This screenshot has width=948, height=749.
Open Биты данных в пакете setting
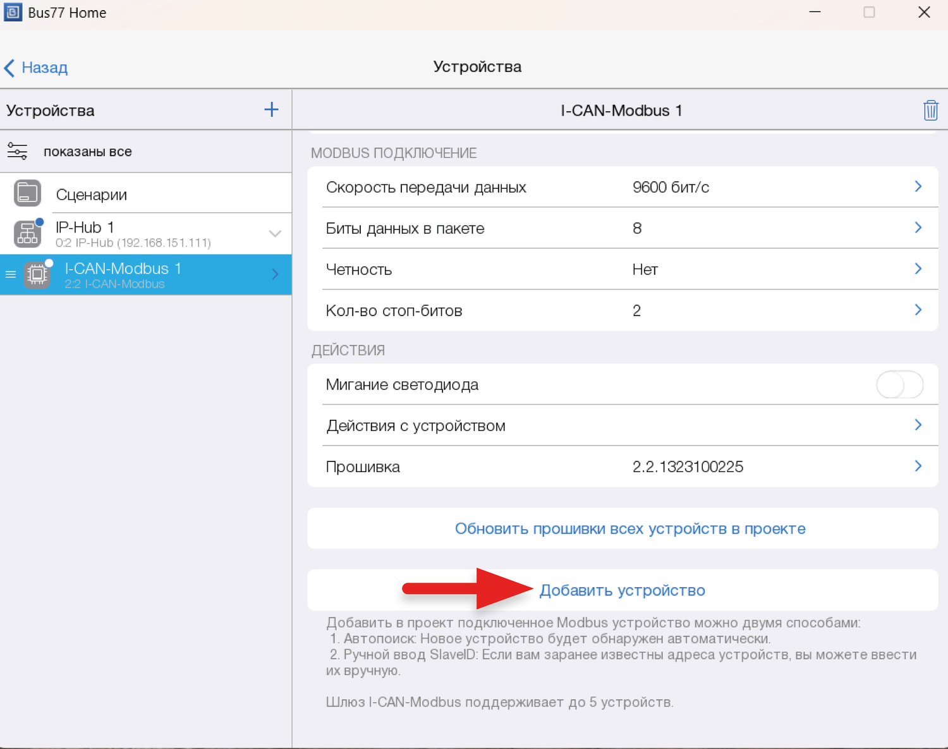click(623, 228)
